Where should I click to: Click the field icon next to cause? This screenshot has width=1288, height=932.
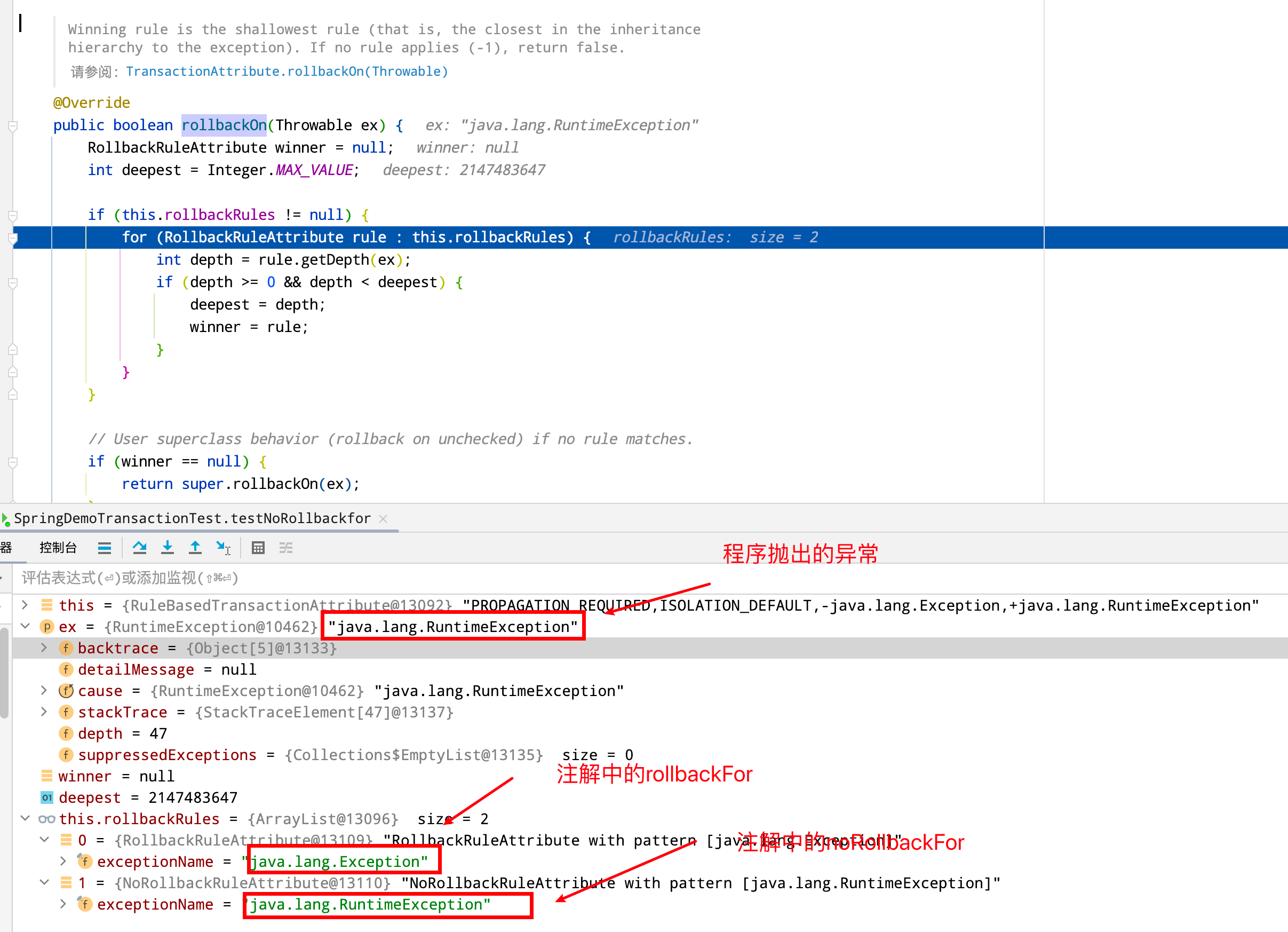(67, 691)
